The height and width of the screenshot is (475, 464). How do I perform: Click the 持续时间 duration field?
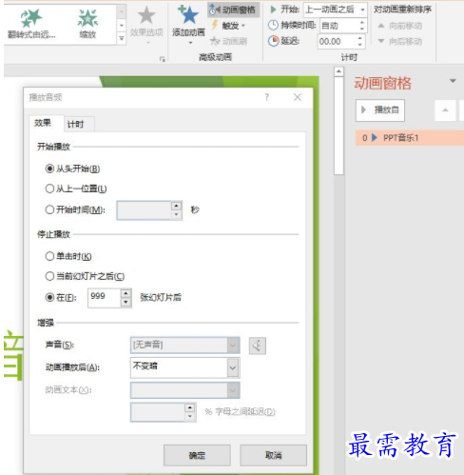click(x=338, y=26)
